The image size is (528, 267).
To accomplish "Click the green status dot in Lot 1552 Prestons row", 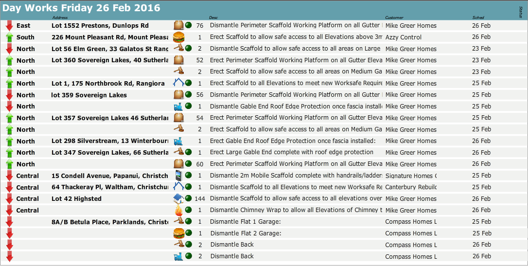I will [189, 25].
